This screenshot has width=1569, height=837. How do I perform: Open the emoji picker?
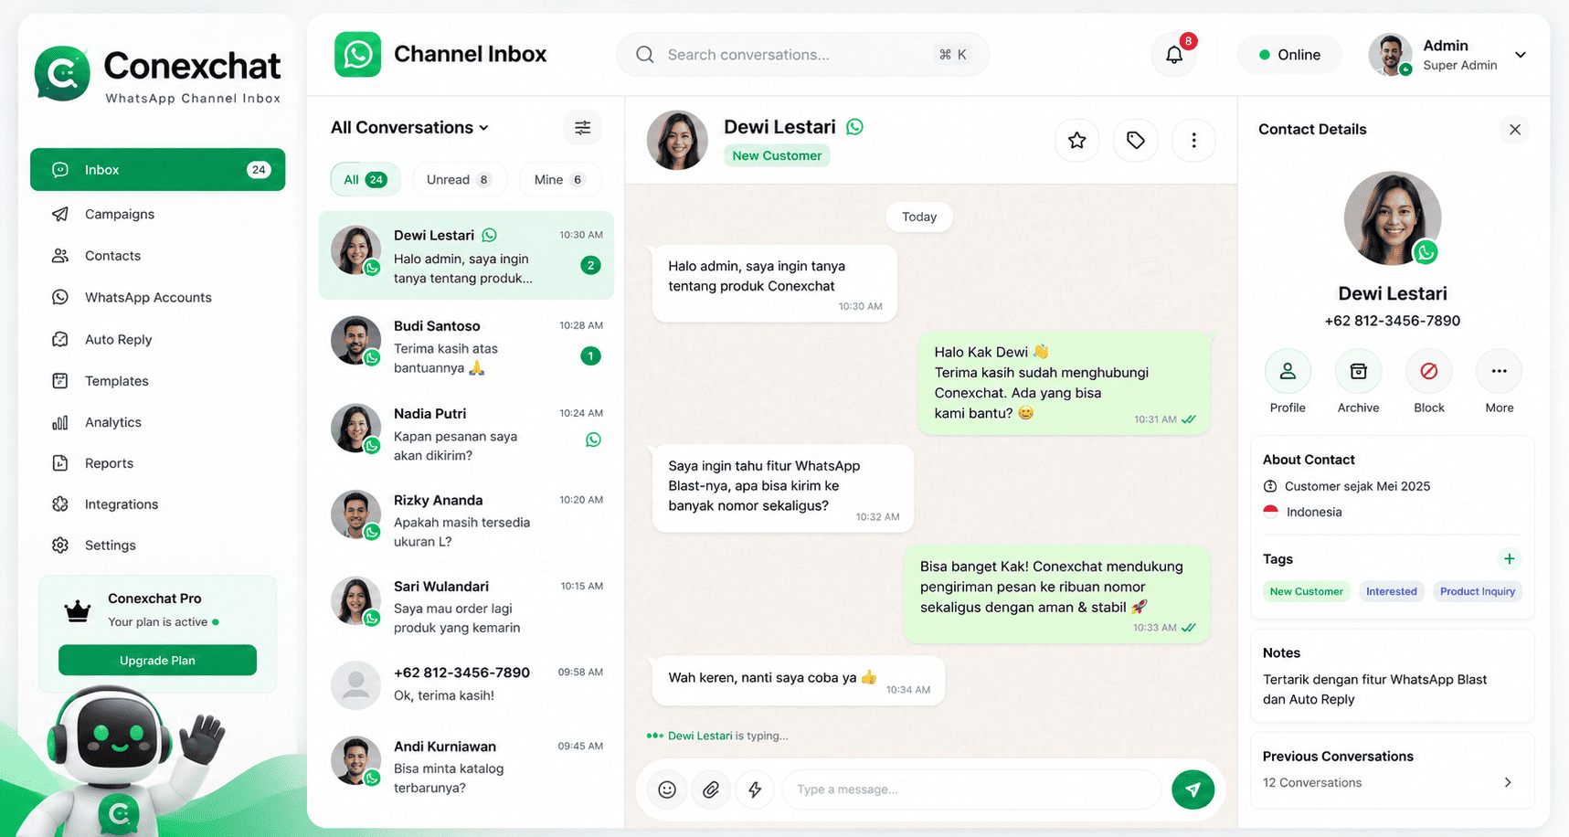point(667,789)
